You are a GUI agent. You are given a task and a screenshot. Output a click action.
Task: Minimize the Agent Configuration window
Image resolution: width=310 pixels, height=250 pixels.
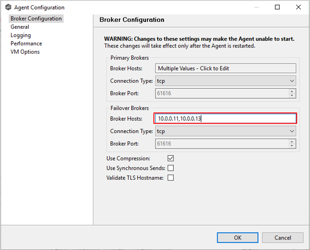[x=256, y=7]
